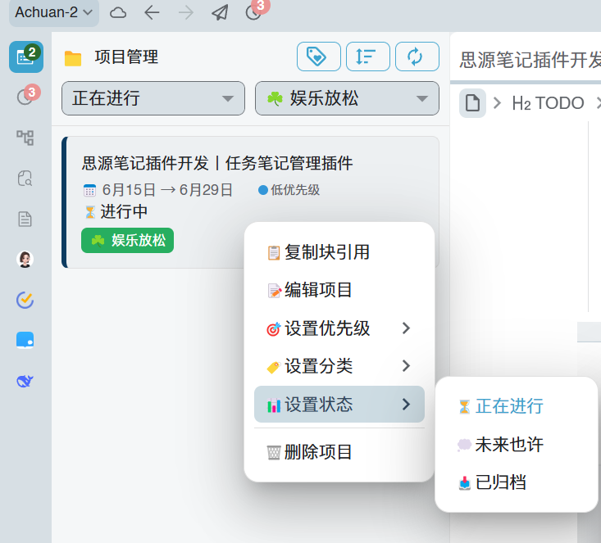Open the outline tree icon in sidebar
The height and width of the screenshot is (543, 601).
click(25, 138)
